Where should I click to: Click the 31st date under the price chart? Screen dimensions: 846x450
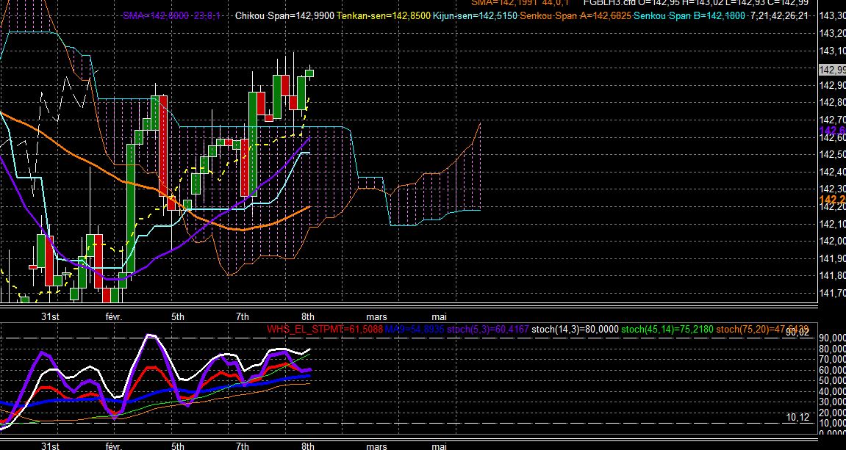(50, 317)
